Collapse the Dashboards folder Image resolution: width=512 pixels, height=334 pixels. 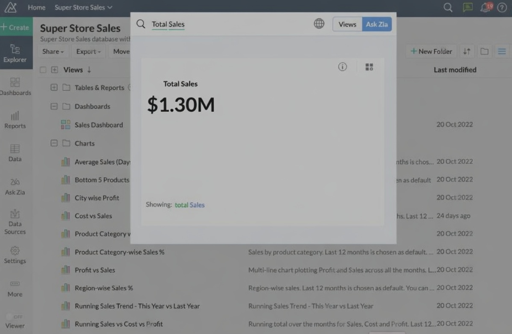54,106
